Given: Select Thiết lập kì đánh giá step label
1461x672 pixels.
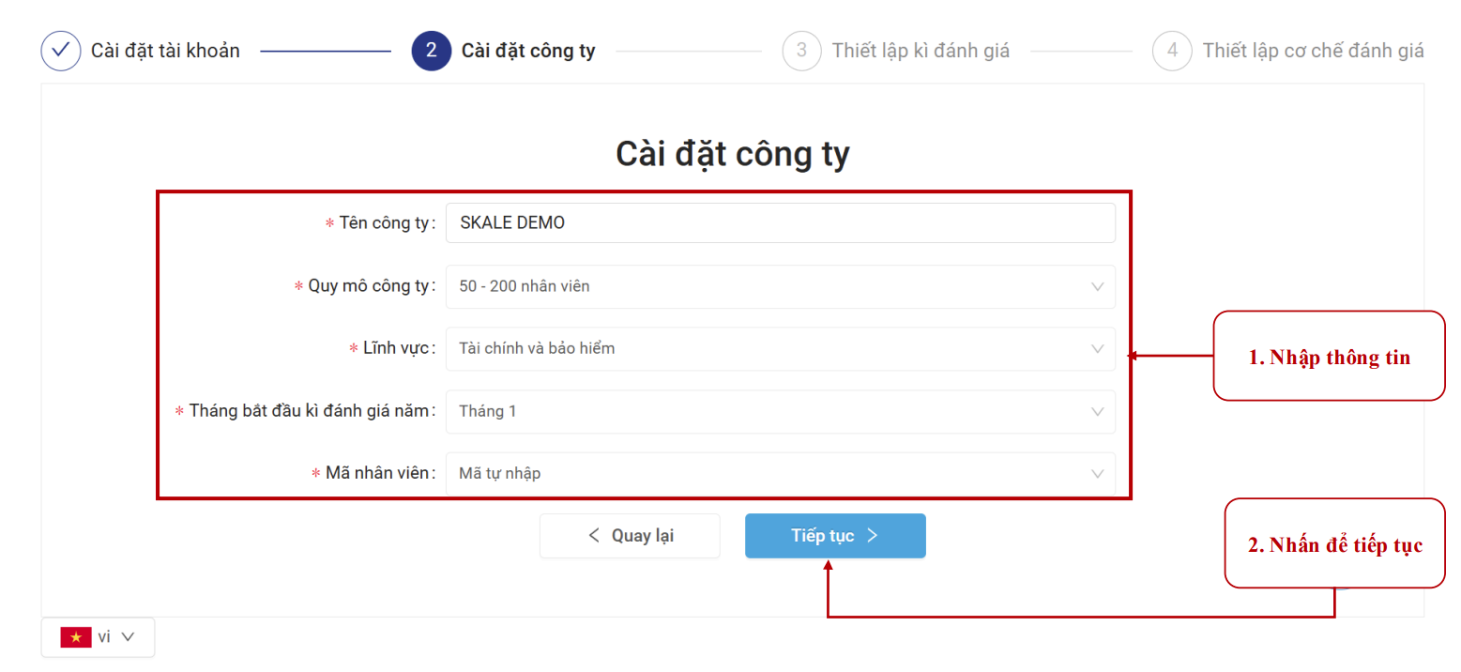Looking at the screenshot, I should click(x=921, y=51).
